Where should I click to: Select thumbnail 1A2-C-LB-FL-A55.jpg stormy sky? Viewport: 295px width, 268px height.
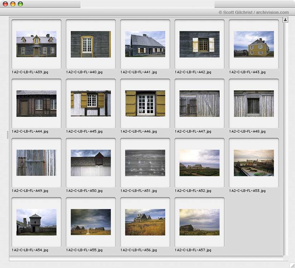[91, 222]
